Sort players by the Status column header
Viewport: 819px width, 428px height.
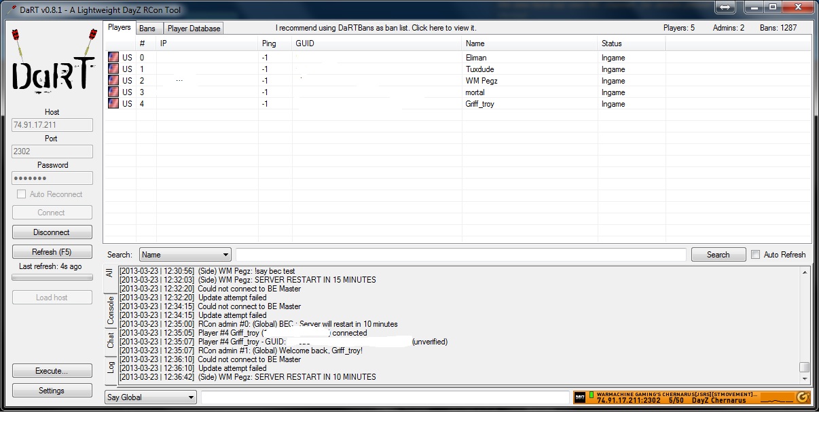pos(632,43)
